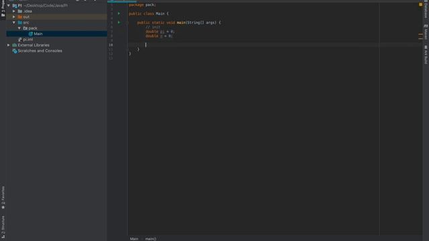Select Scratches and Consoles row

(x=56, y=51)
